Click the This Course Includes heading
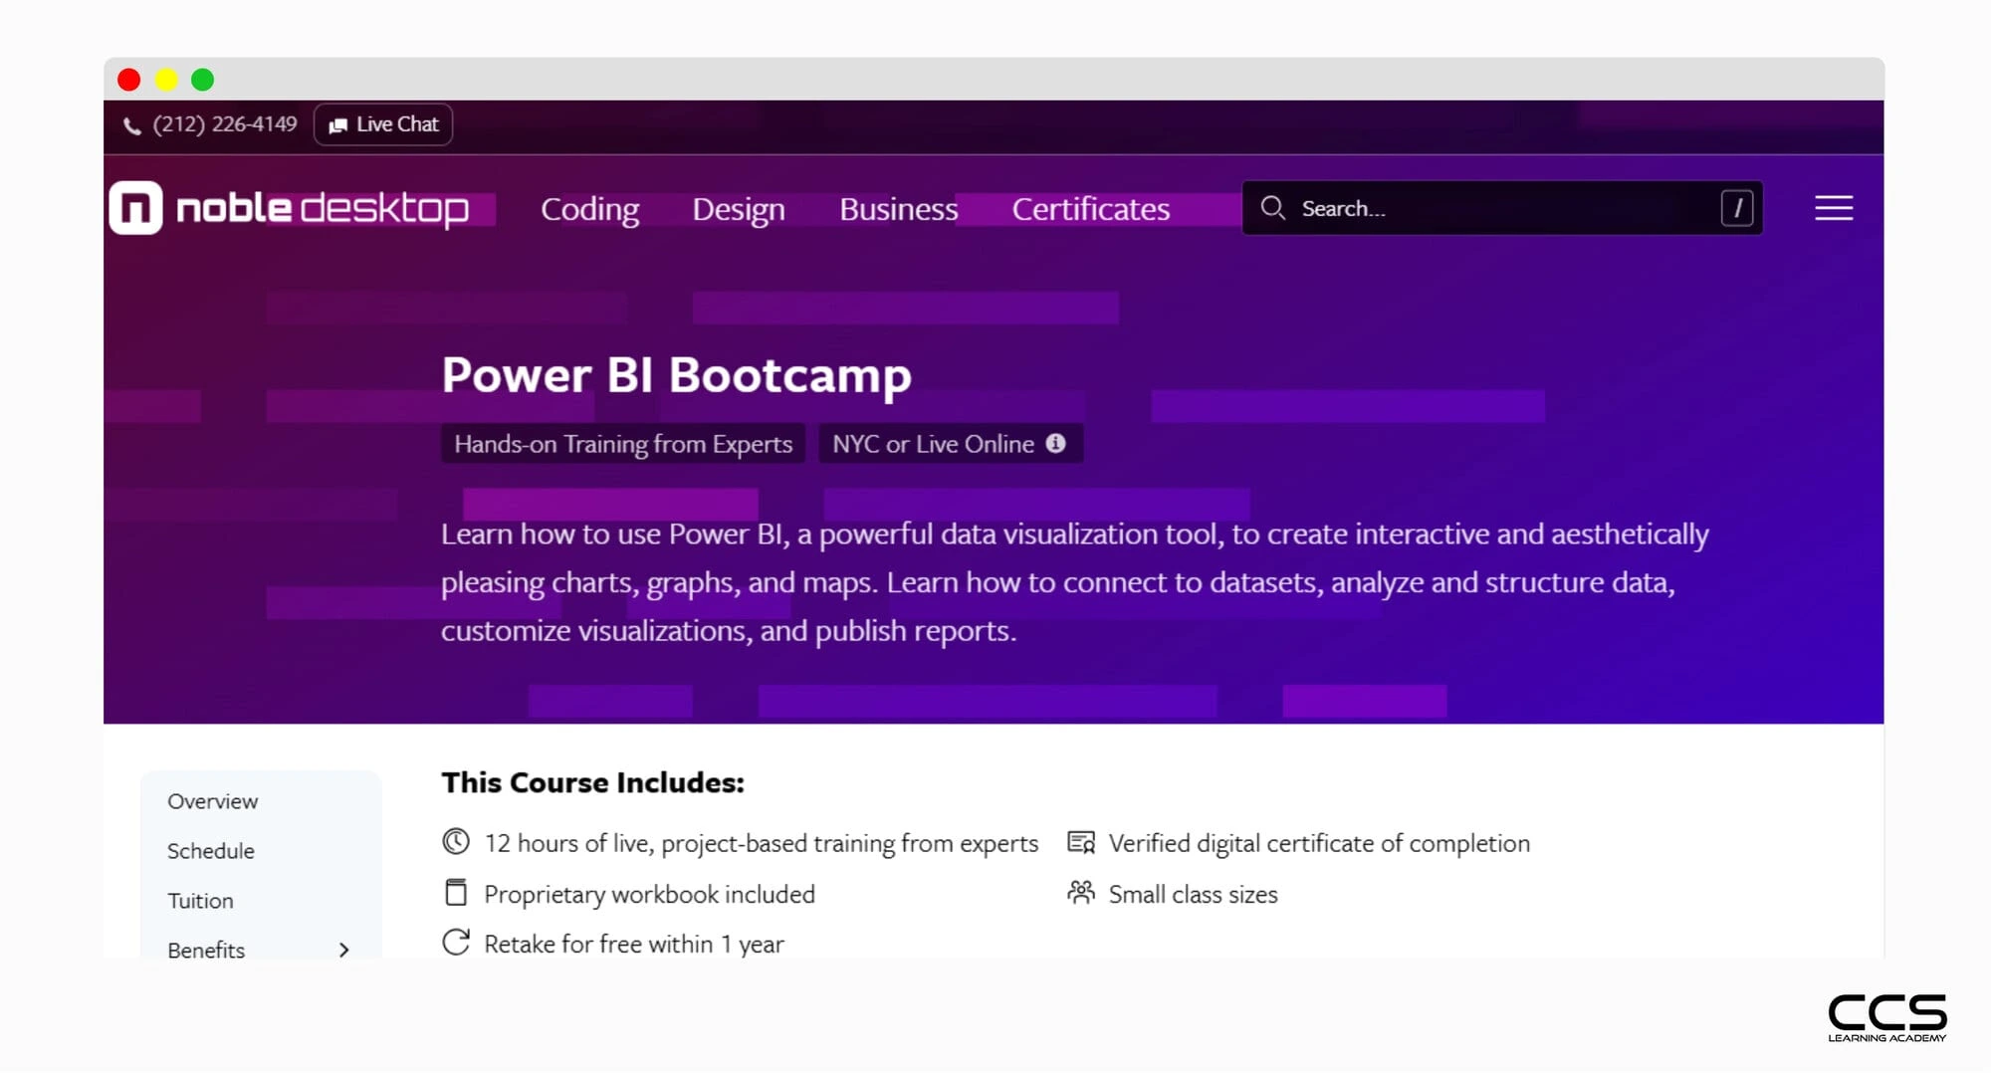This screenshot has width=1991, height=1073. [593, 782]
